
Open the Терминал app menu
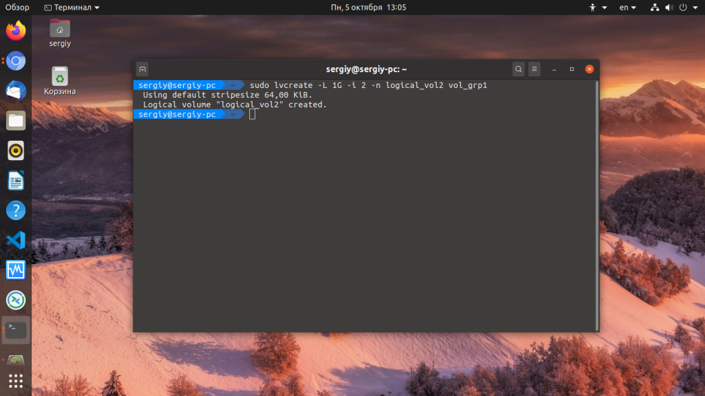tap(72, 7)
